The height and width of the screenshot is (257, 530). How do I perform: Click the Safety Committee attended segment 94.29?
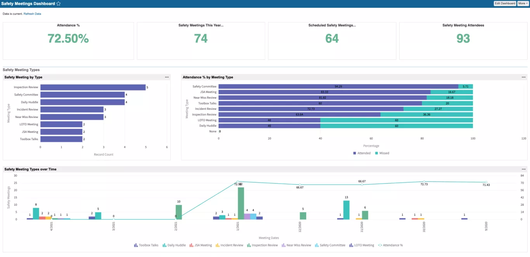click(338, 87)
